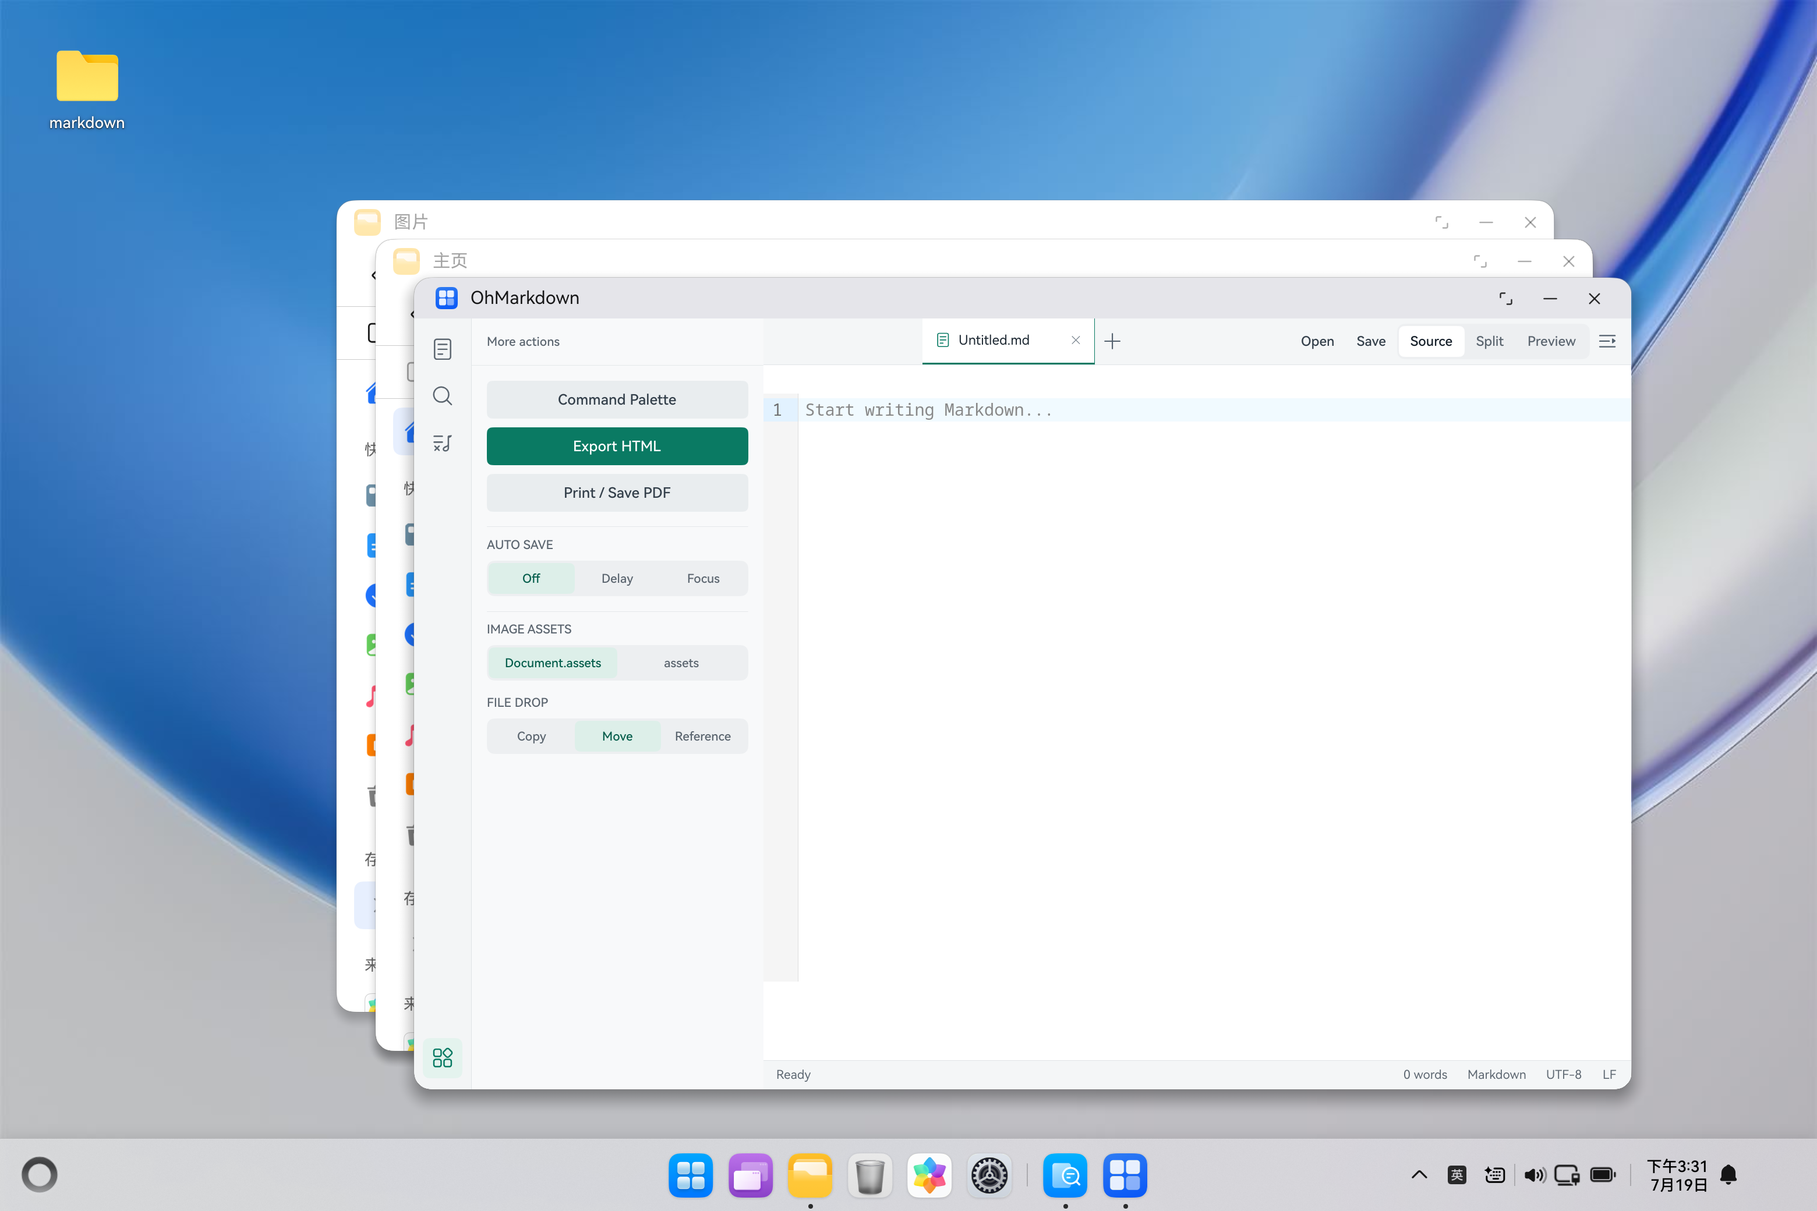Toggle the More actions grid icon

click(443, 1057)
